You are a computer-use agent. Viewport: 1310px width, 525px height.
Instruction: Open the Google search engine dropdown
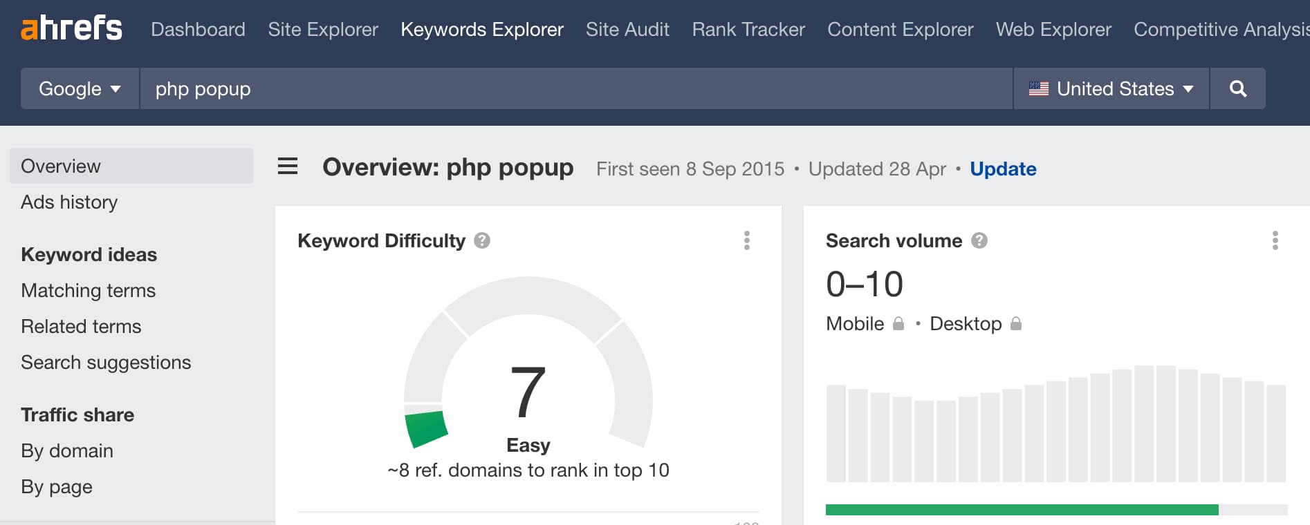80,88
